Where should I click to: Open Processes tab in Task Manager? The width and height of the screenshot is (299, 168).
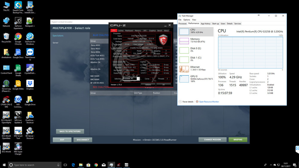click(x=182, y=24)
